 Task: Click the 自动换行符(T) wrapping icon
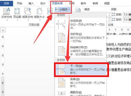tap(62, 51)
